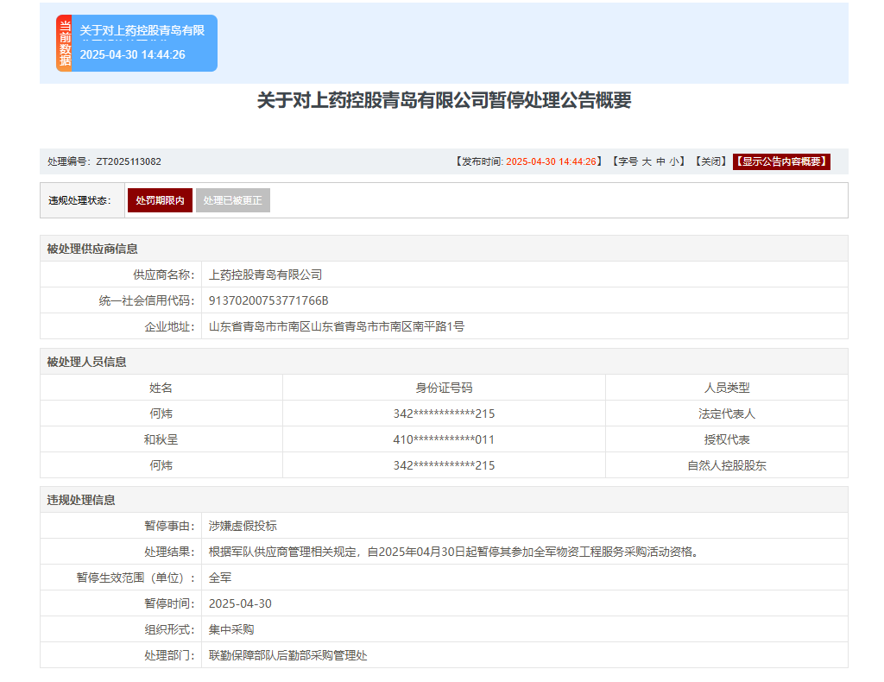This screenshot has width=884, height=682.
Task: Open the current data card dated 2025-04-30 14:44:26
Action: coord(136,43)
